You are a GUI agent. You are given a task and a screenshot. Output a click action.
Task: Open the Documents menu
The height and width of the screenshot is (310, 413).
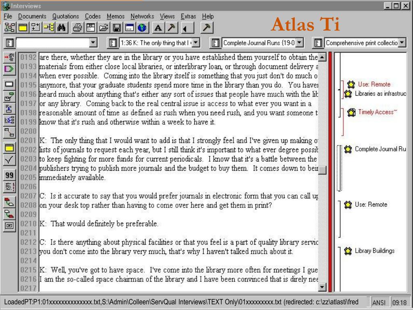tap(32, 16)
